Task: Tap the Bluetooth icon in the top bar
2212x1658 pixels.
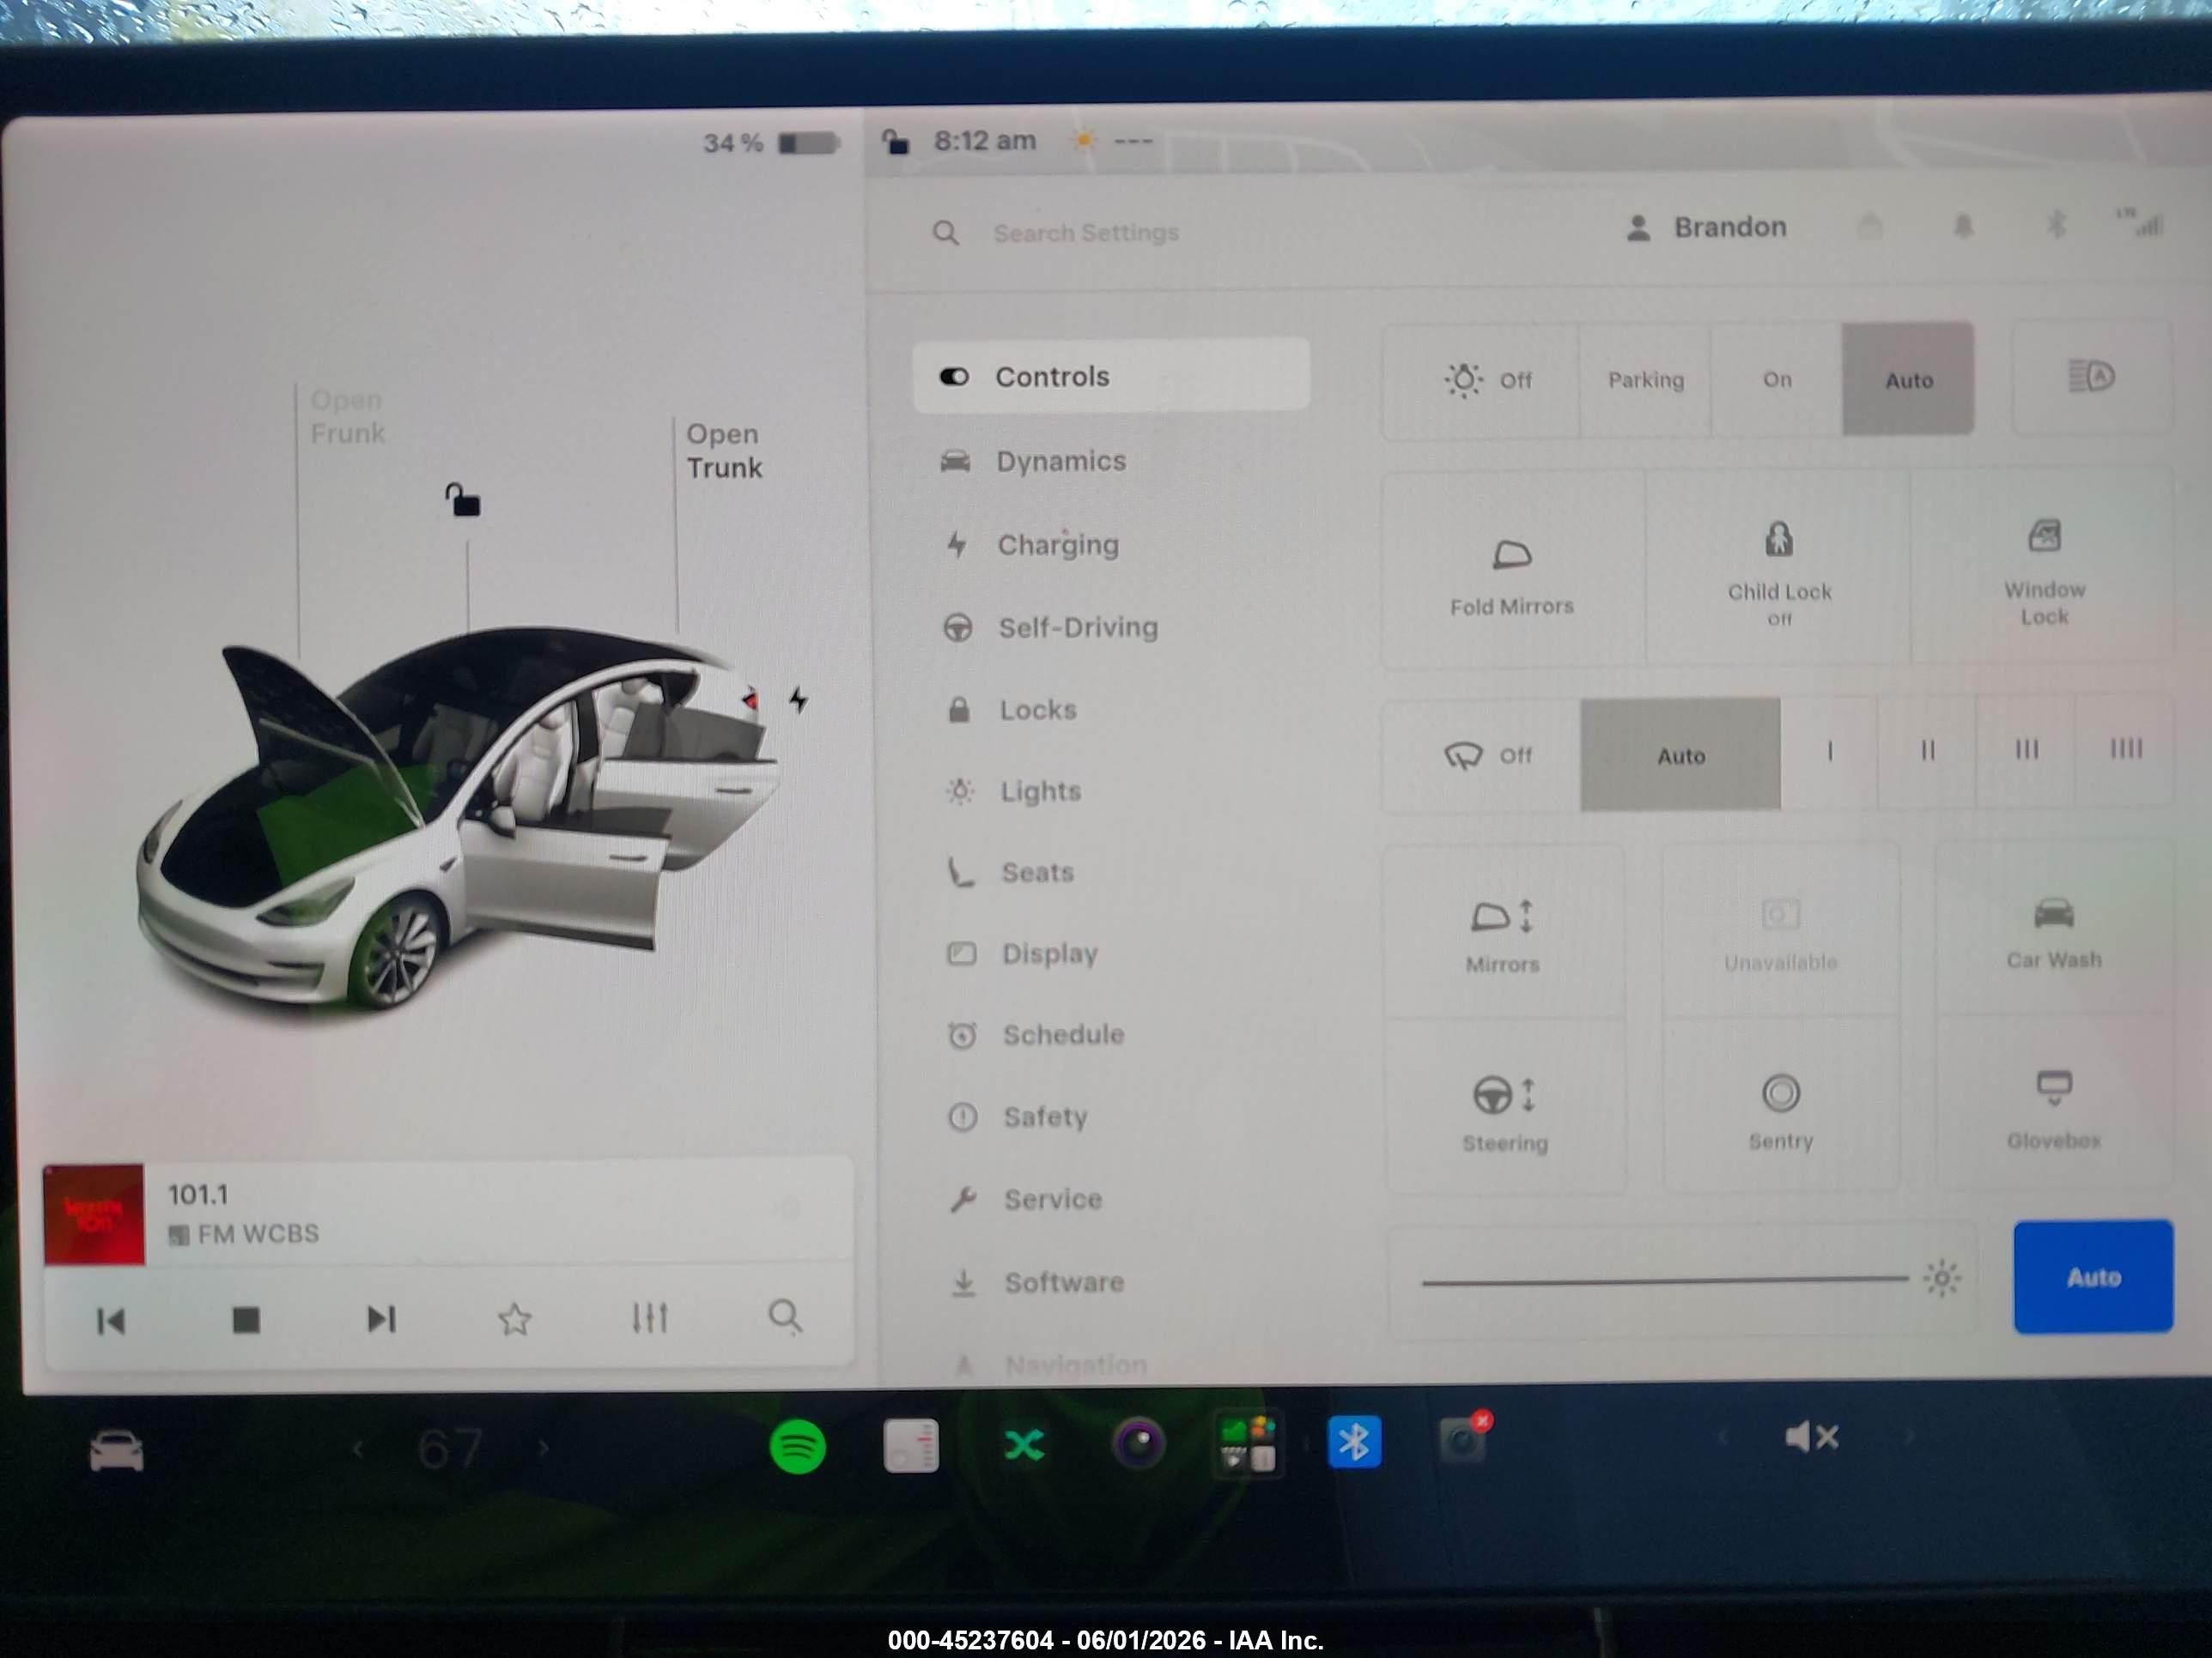Action: pyautogui.click(x=2056, y=224)
